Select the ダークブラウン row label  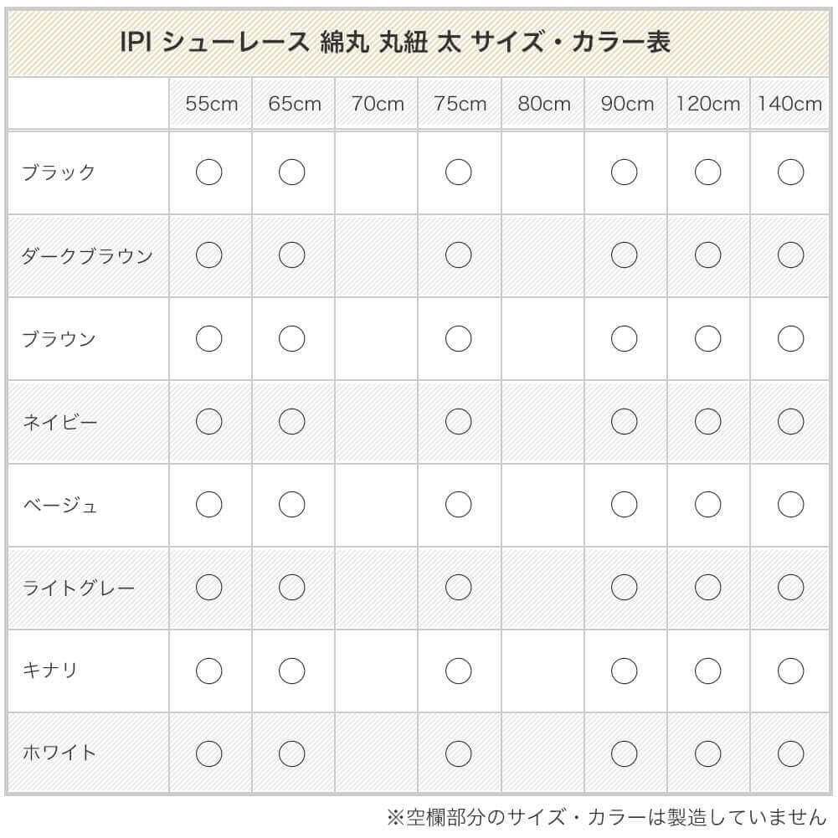click(87, 255)
